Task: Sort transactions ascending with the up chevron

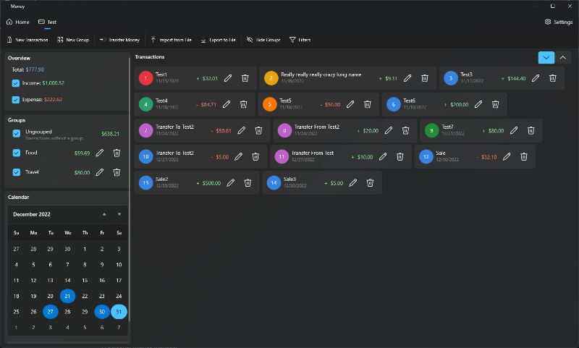Action: point(563,58)
